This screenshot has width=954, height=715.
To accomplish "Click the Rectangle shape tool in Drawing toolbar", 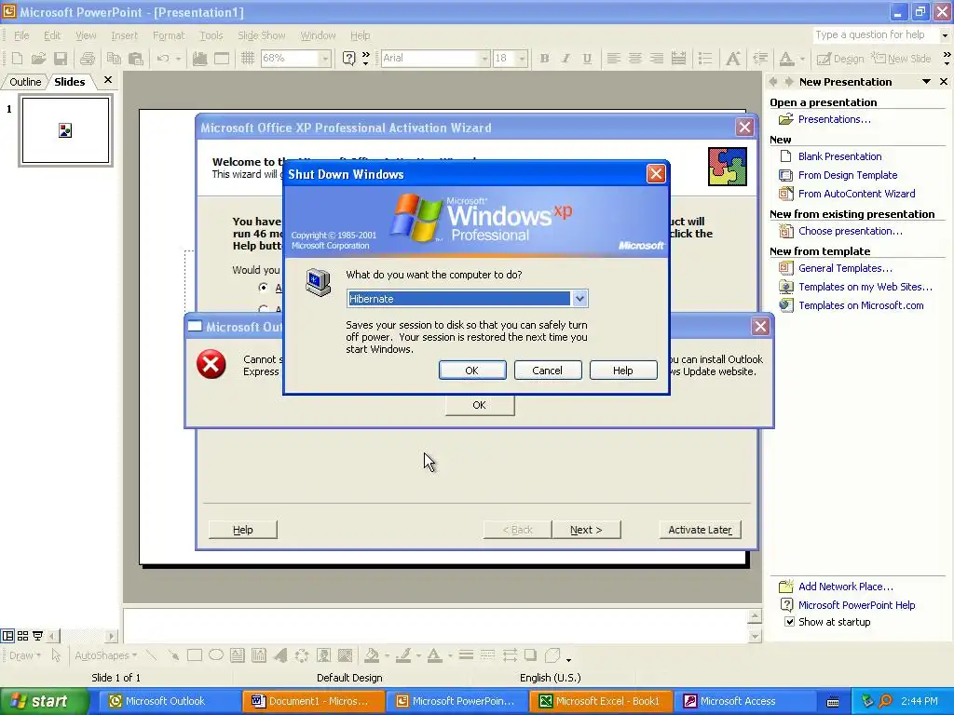I will pos(195,654).
